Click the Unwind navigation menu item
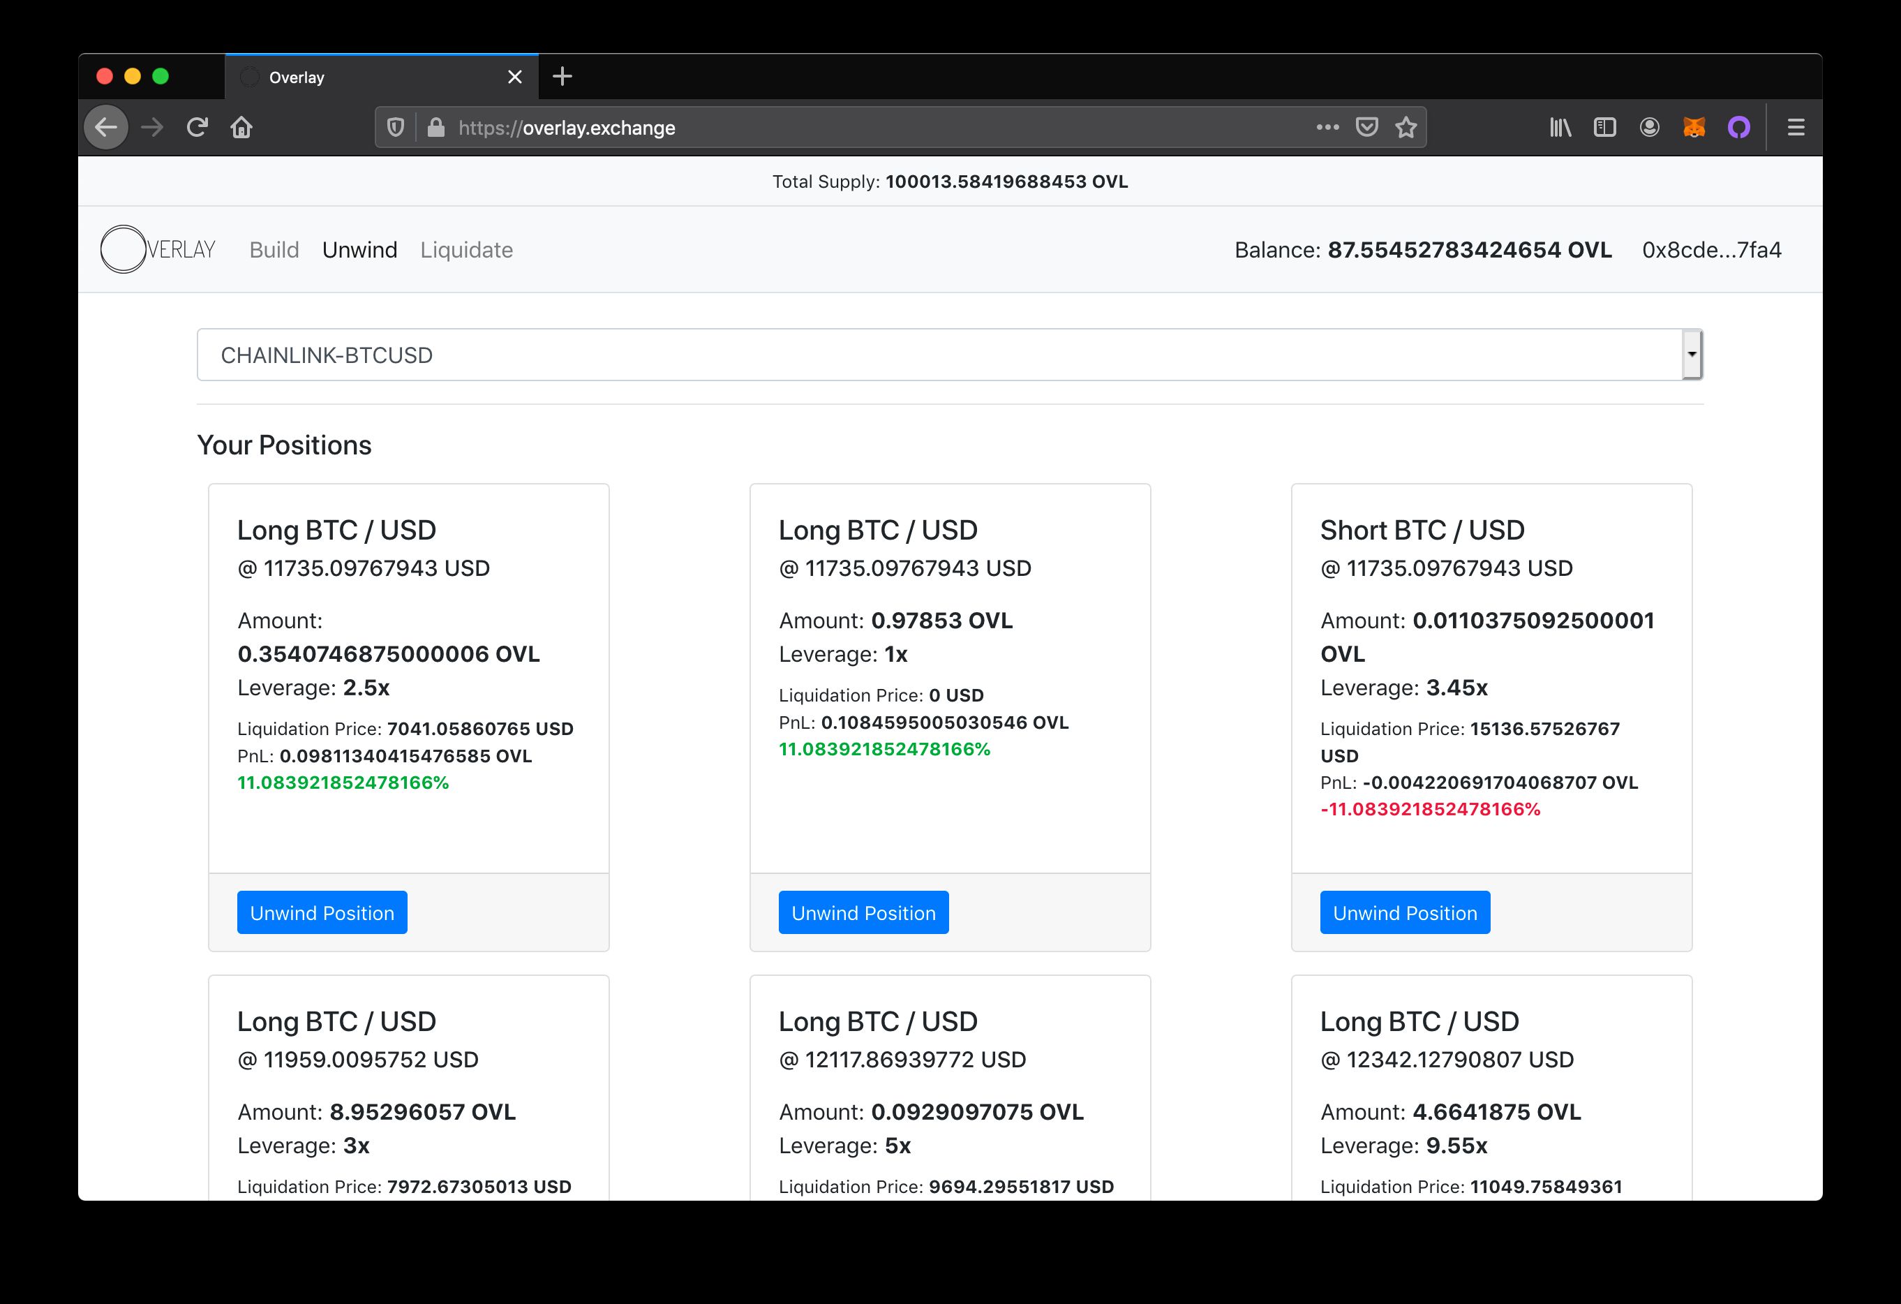1901x1304 pixels. (358, 249)
